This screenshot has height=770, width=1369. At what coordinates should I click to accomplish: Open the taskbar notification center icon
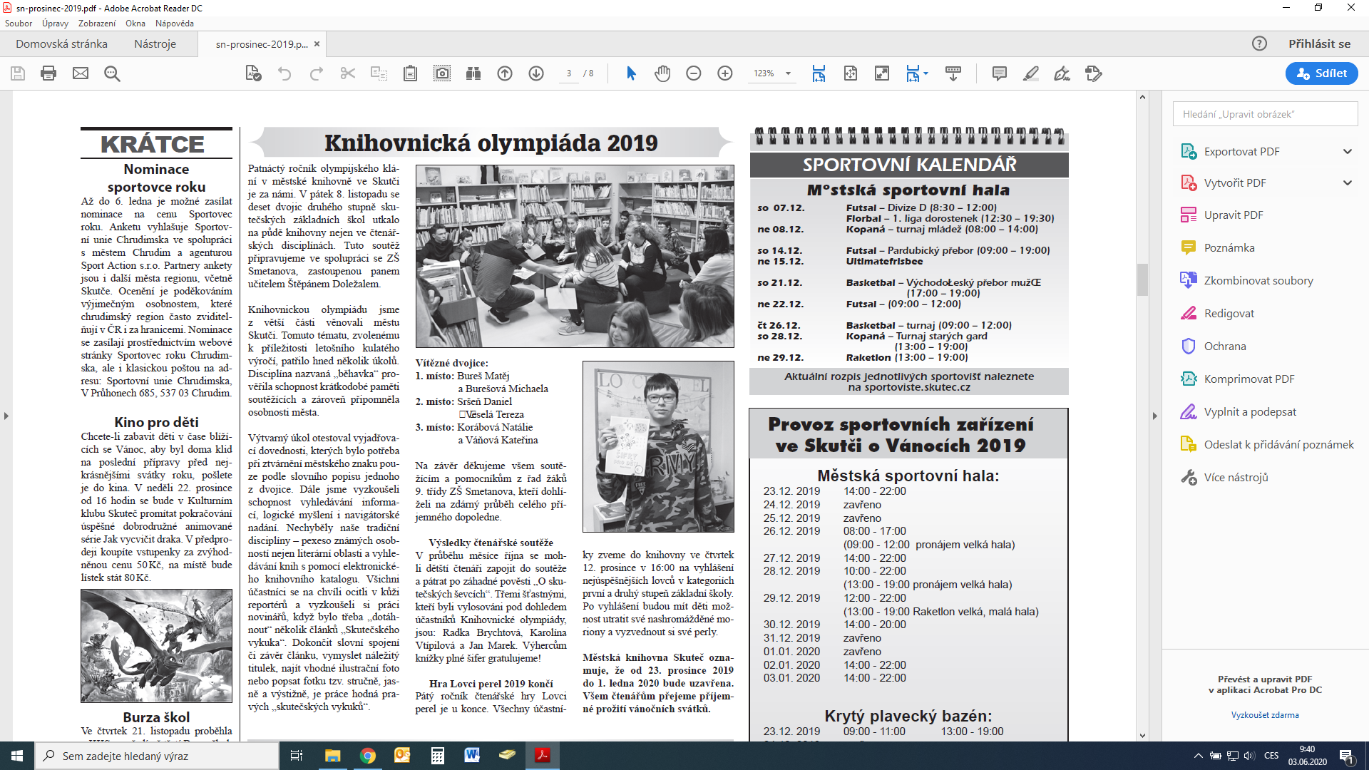point(1347,756)
